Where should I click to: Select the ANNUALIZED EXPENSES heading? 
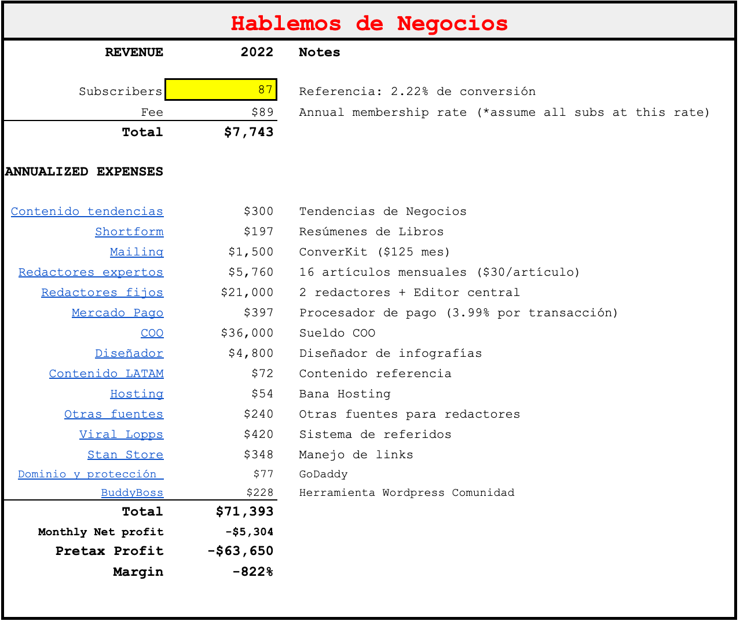pos(85,171)
